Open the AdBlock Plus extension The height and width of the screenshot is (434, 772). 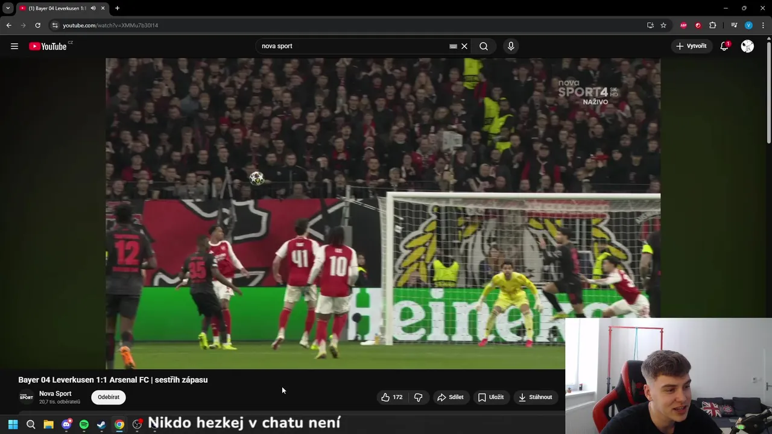click(x=683, y=25)
